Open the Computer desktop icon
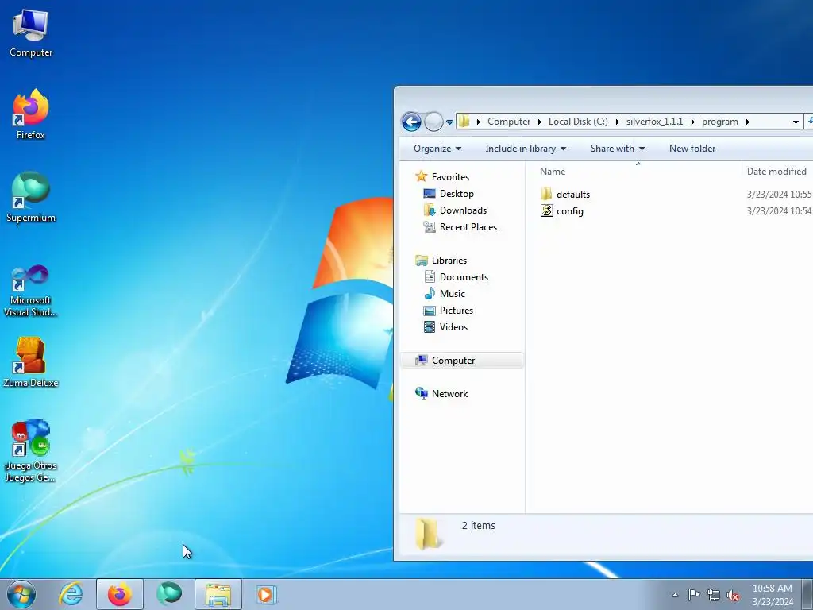813x610 pixels. [31, 33]
